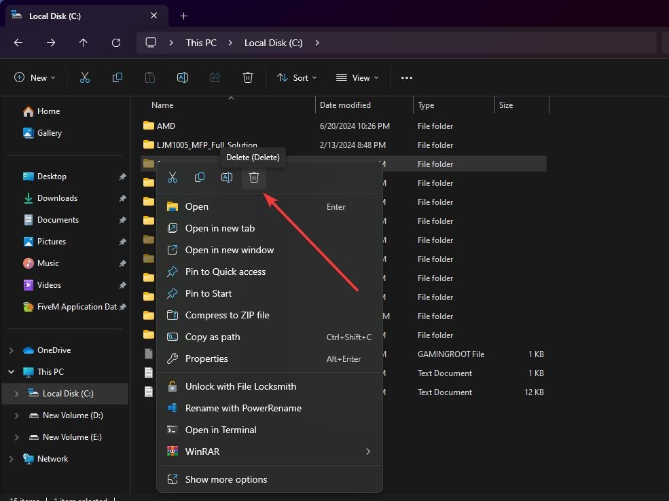
Task: Click the Copy icon in the context menu
Action: point(200,177)
